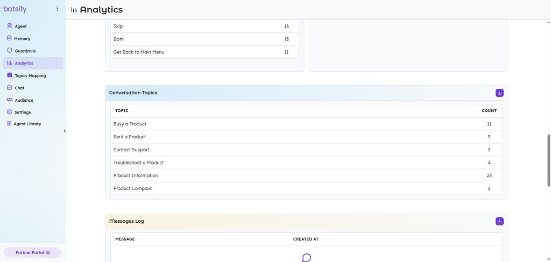Click the Audience people icon

tap(10, 100)
